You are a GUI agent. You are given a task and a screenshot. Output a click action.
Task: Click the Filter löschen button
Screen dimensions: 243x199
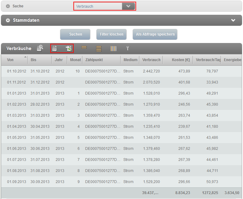pos(111,34)
